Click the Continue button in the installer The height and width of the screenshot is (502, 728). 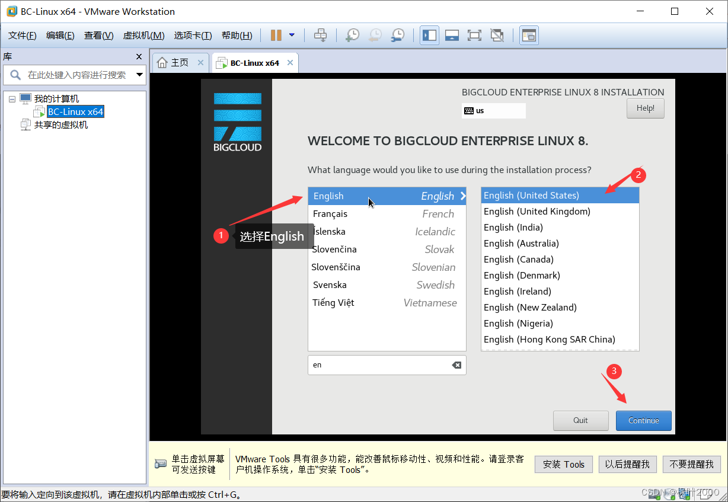click(643, 420)
